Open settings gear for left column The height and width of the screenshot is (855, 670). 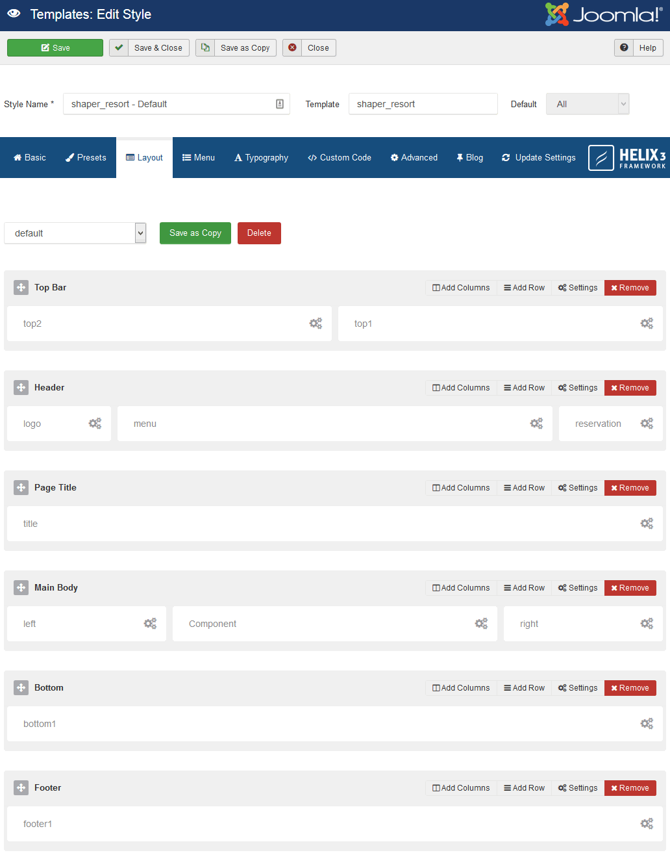(150, 624)
